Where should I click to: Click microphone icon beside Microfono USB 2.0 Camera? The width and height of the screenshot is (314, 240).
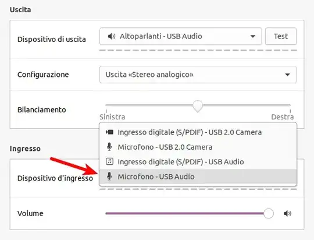tap(109, 147)
